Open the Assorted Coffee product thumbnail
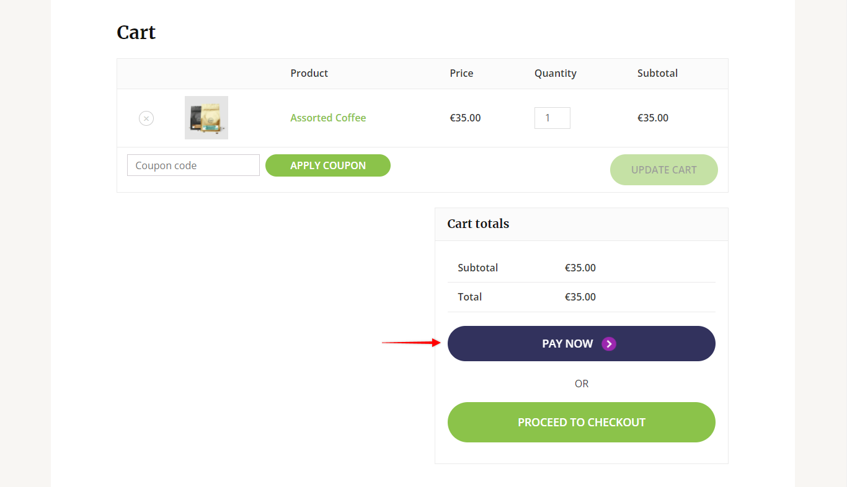 (x=206, y=118)
